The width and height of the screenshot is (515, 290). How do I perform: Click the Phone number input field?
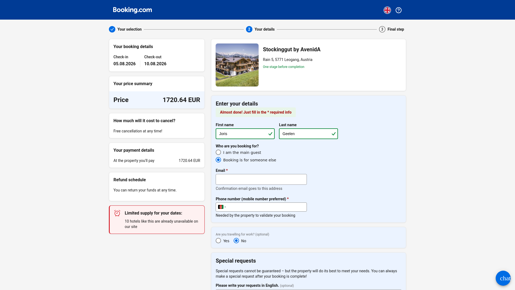261,207
